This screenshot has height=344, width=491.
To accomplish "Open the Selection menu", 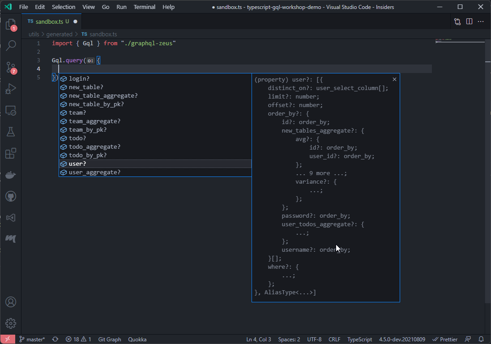I will click(x=64, y=7).
